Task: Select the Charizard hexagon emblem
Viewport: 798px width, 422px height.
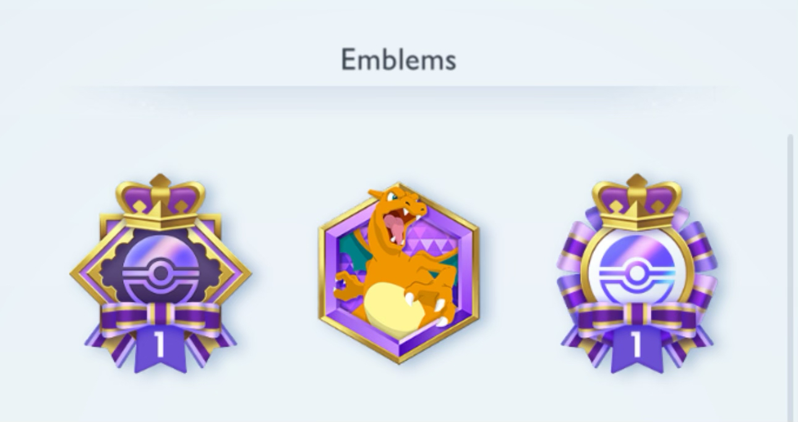Action: (398, 273)
